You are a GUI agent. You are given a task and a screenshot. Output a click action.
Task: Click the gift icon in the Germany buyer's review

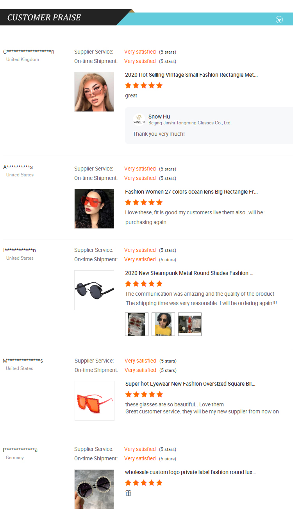128,494
